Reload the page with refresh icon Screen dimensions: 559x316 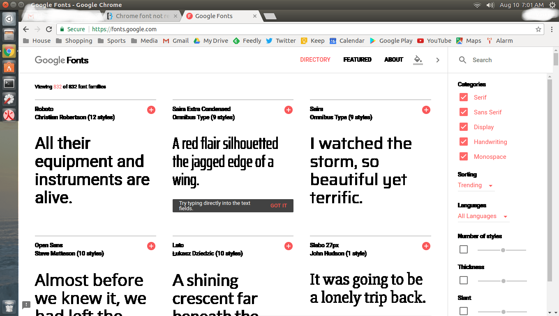(x=49, y=29)
